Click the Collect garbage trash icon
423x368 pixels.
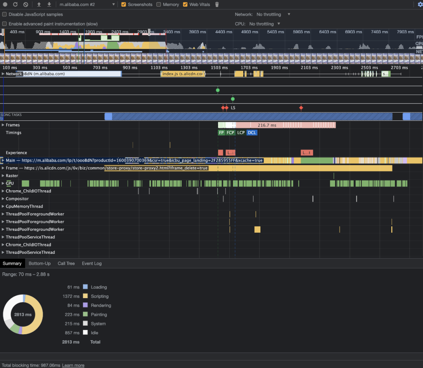pos(217,5)
